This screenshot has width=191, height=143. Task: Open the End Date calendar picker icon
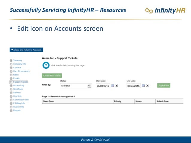click(x=143, y=86)
